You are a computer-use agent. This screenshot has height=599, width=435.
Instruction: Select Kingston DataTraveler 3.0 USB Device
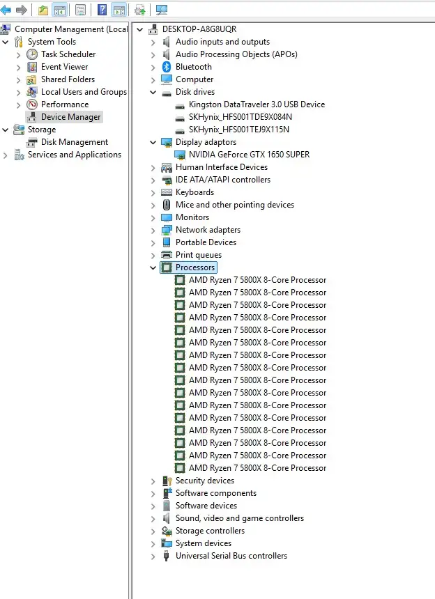(257, 104)
